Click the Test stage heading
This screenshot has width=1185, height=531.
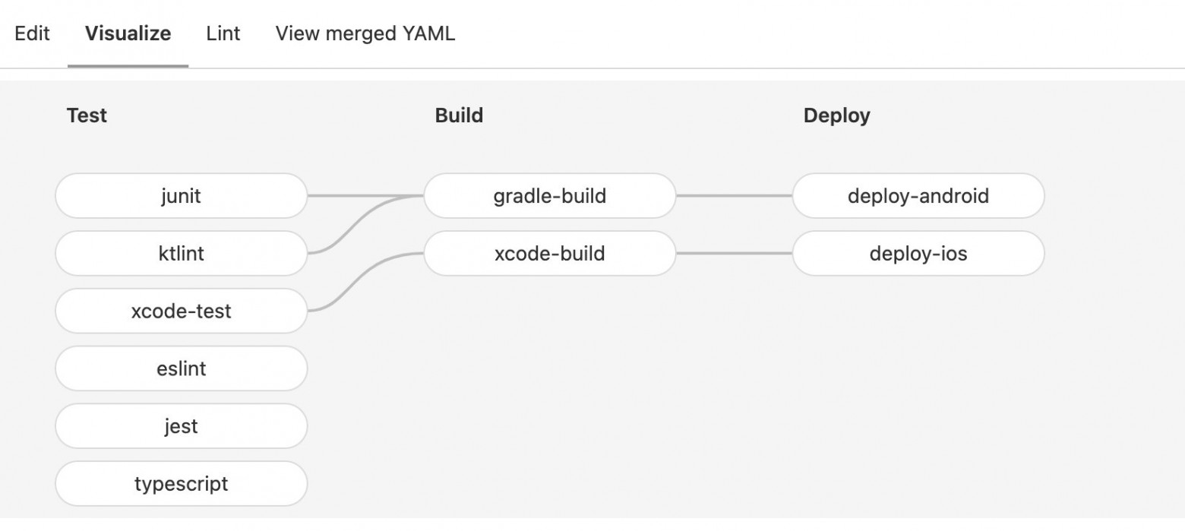pyautogui.click(x=87, y=115)
